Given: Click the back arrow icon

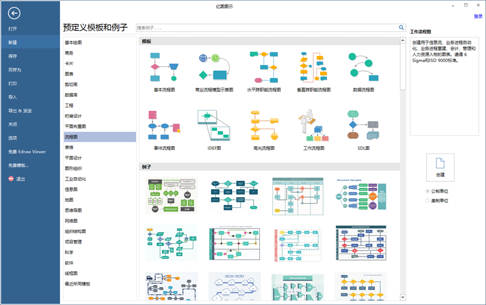Looking at the screenshot, I should coord(14,13).
